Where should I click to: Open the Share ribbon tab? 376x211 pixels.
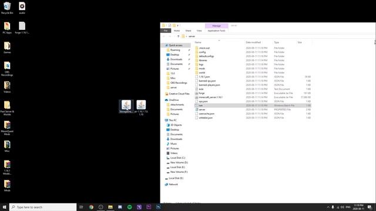[x=188, y=30]
